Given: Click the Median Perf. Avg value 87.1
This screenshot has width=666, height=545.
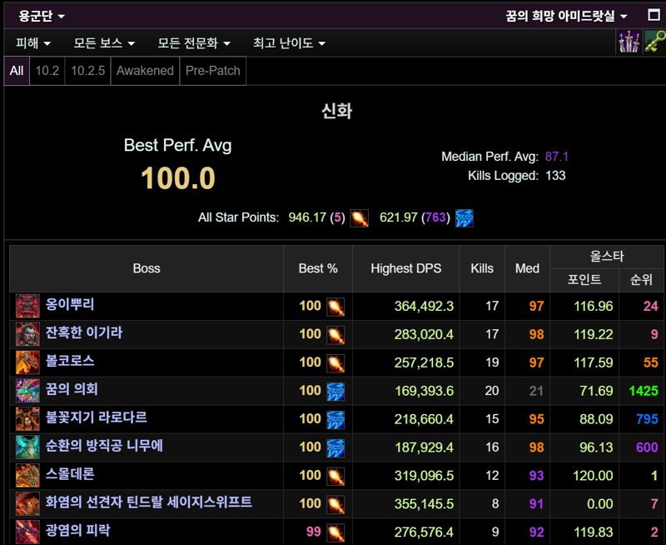Looking at the screenshot, I should point(556,157).
